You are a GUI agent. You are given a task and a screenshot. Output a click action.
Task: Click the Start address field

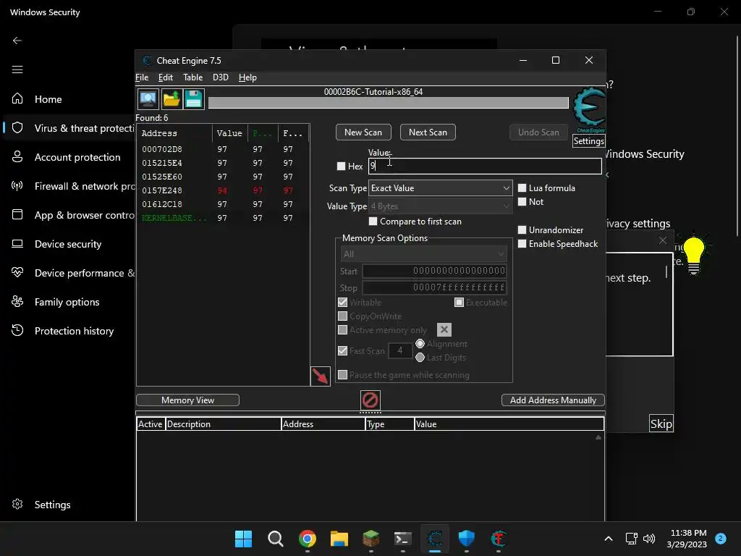tap(434, 271)
